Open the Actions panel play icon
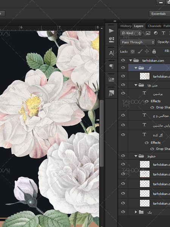 click(x=111, y=31)
